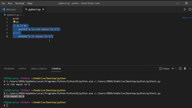Switch to the Welcome tab
192x108 pixels.
(11, 9)
